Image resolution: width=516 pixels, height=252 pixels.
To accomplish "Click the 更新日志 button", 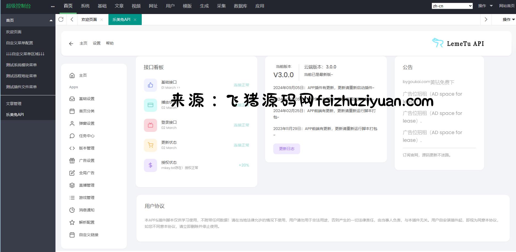I will tap(286, 149).
